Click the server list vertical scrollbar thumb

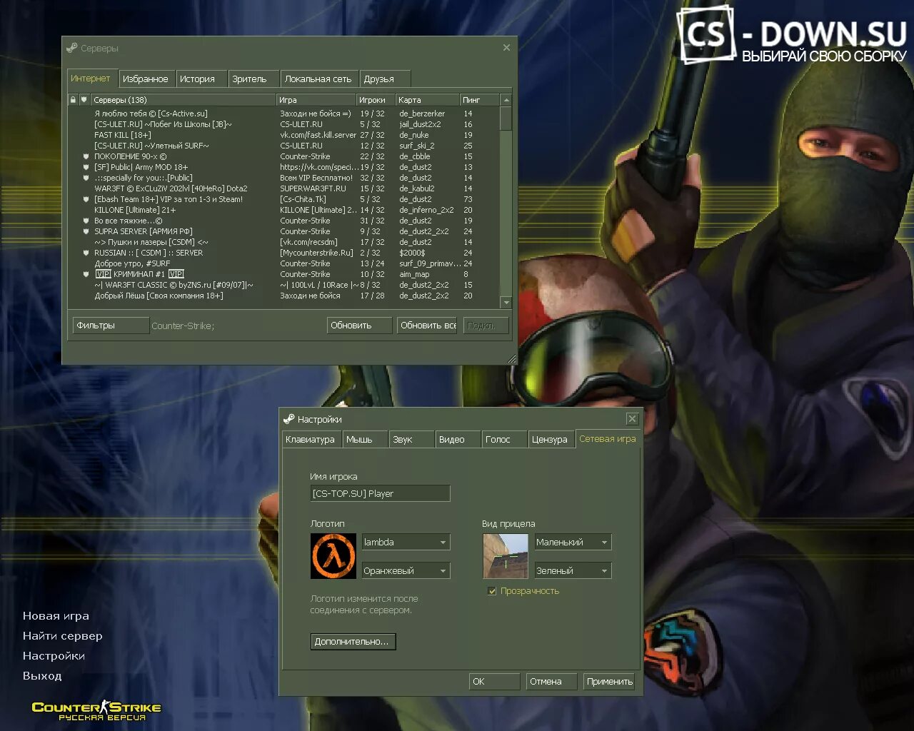pyautogui.click(x=506, y=119)
